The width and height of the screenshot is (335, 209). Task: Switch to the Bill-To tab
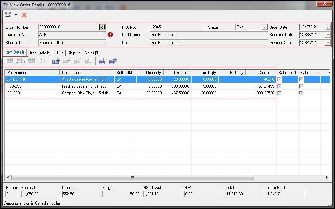[x=58, y=53]
